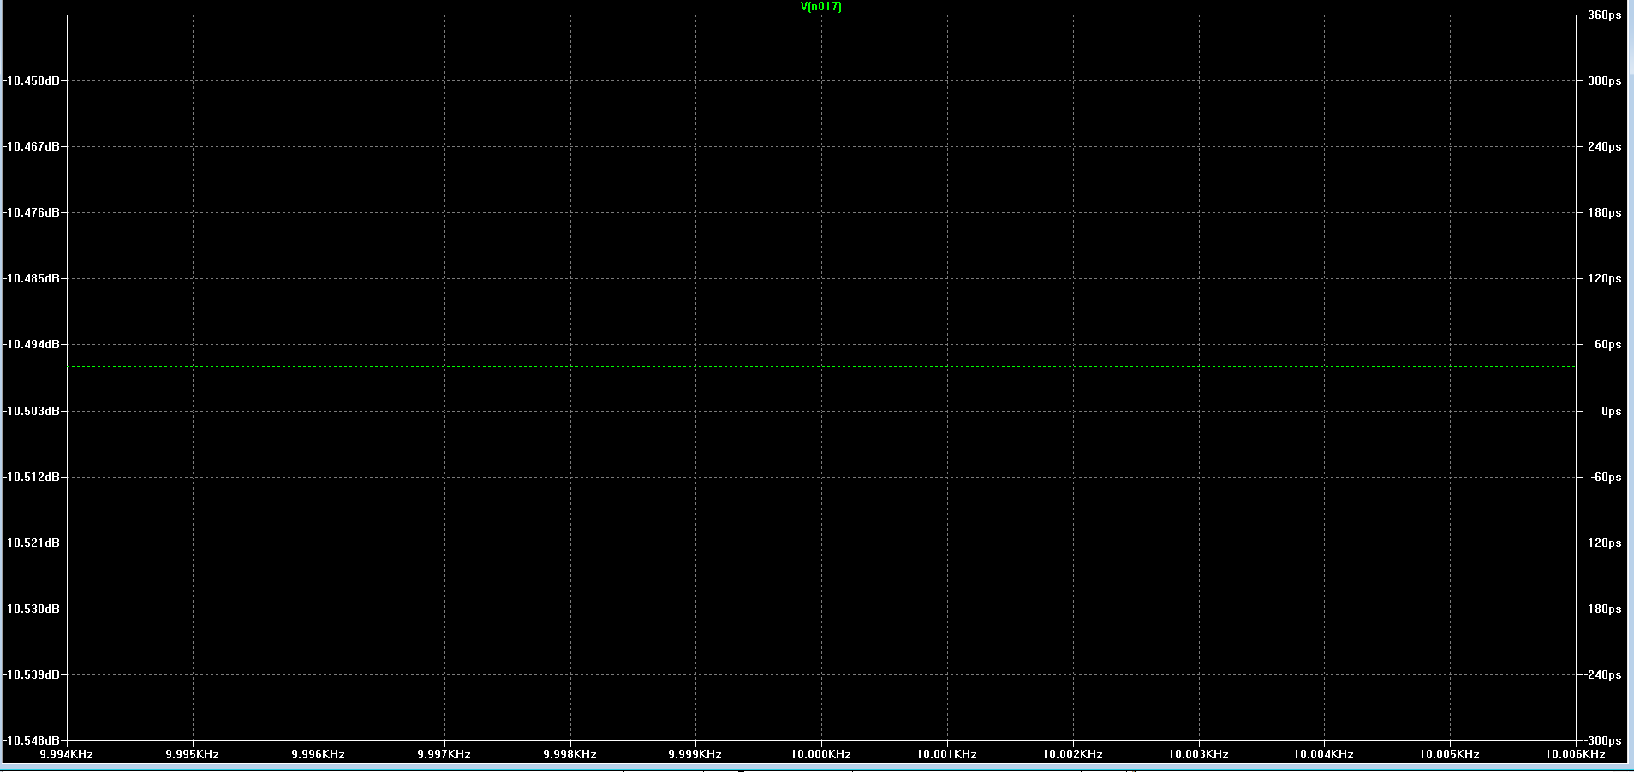Select the 300ps right axis label
This screenshot has width=1634, height=772.
tap(1605, 80)
